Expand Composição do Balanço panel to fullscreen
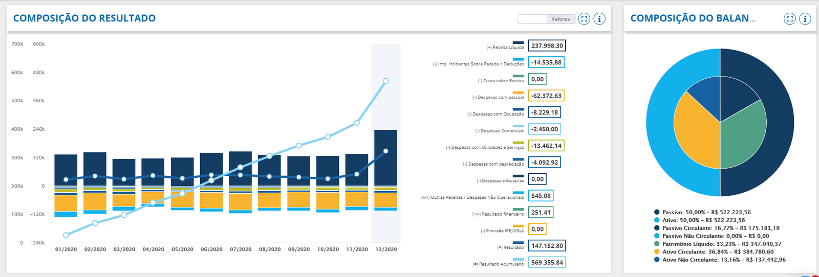Screen dimensions: 819x277 click(790, 19)
